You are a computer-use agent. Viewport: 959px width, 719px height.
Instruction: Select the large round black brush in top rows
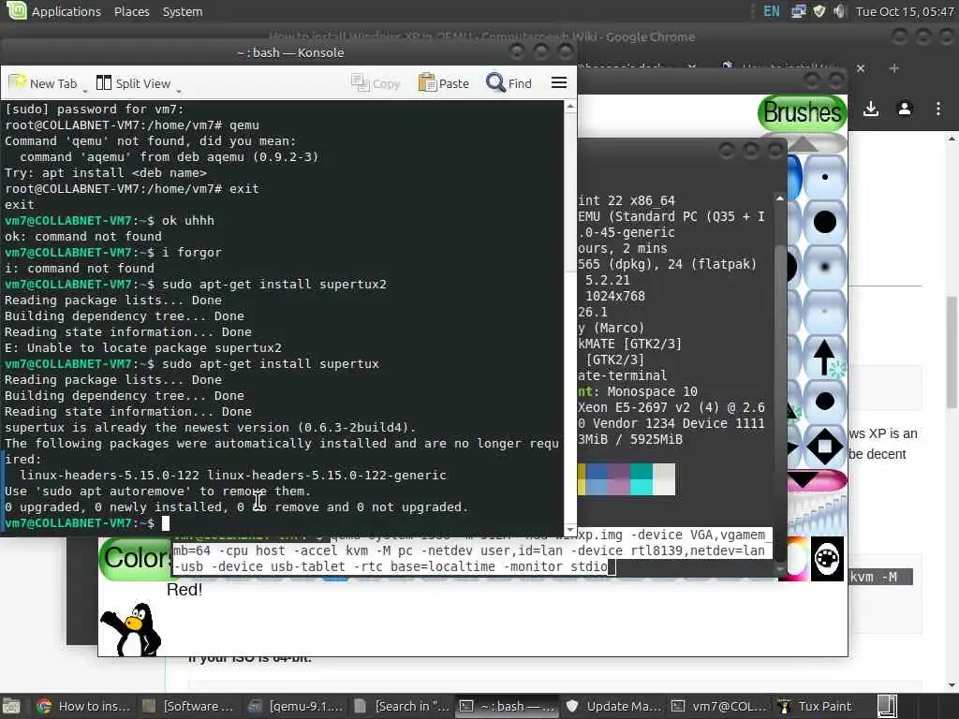pyautogui.click(x=824, y=222)
